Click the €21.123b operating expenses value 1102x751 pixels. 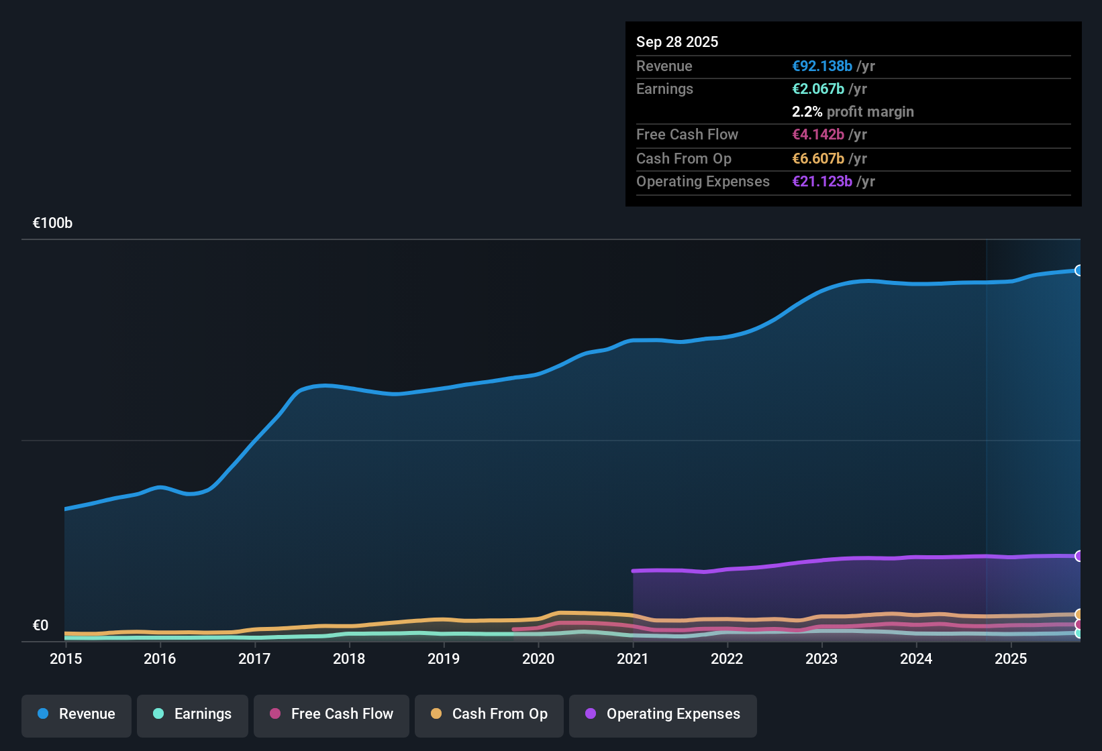click(x=823, y=181)
